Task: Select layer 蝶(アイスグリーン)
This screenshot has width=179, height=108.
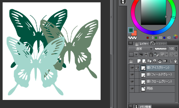Action: point(157,68)
